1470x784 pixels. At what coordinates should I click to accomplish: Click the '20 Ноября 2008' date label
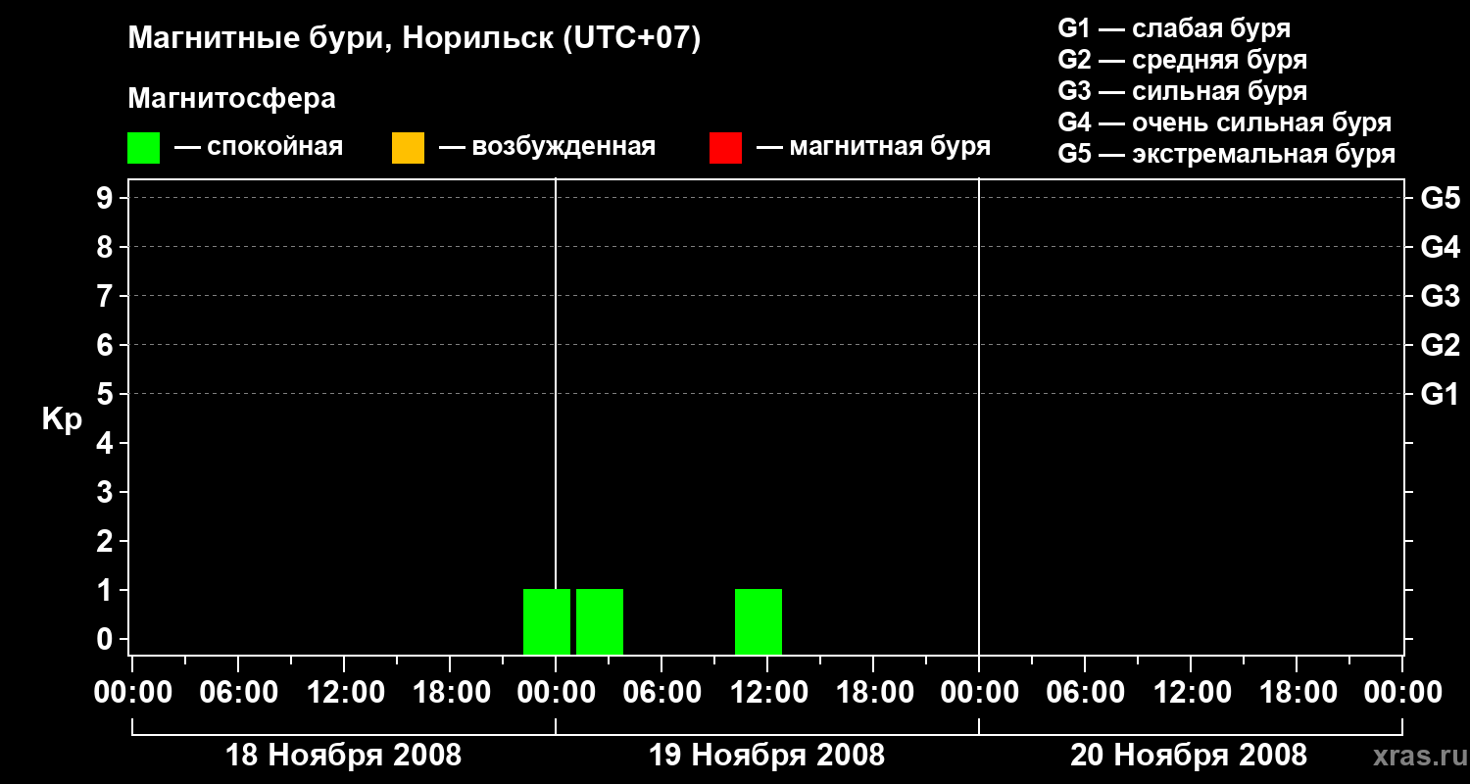[x=1188, y=756]
